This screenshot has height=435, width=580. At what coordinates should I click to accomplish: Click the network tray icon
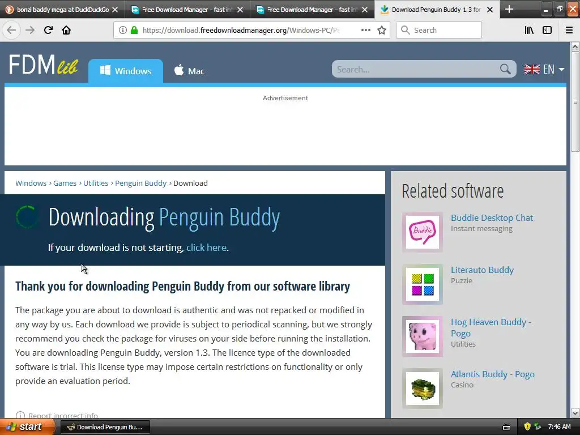pos(538,427)
